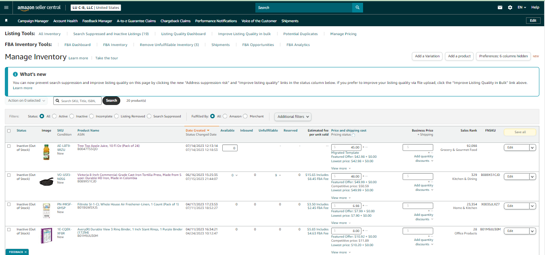
Task: Select the Search Suppressed filter
Action: pos(149,116)
